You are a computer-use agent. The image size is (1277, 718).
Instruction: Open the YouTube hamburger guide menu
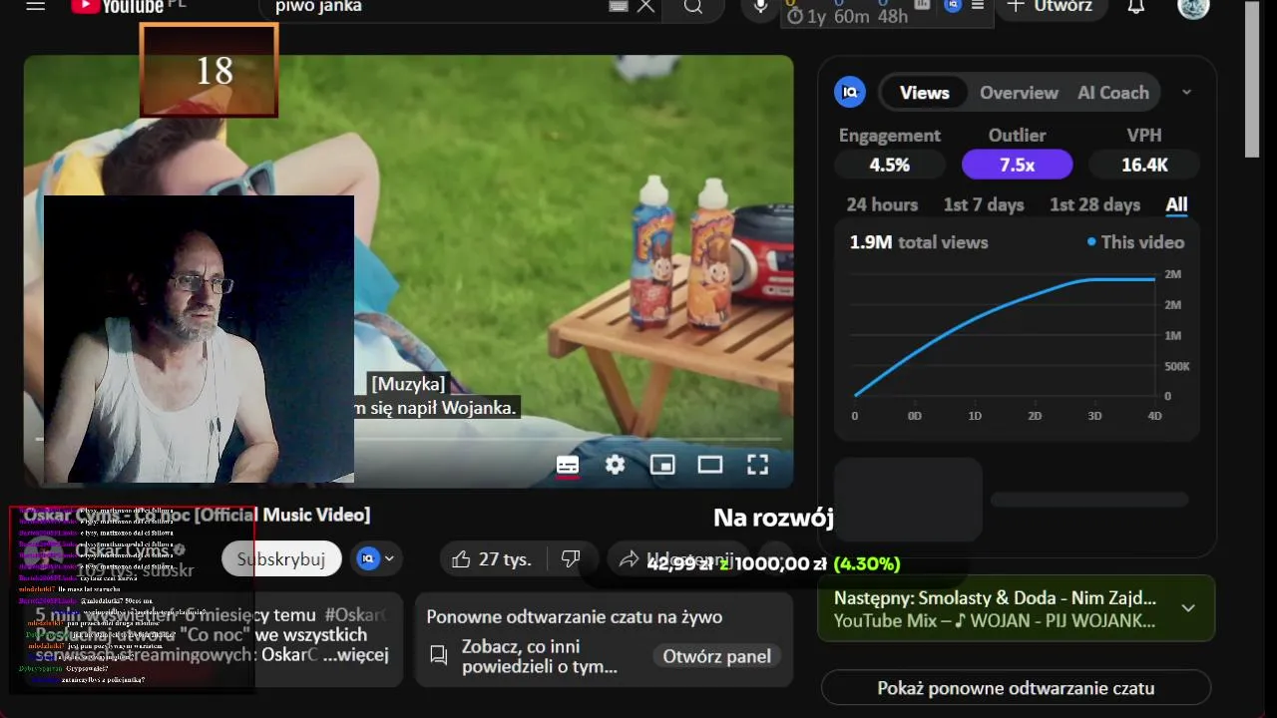point(36,6)
